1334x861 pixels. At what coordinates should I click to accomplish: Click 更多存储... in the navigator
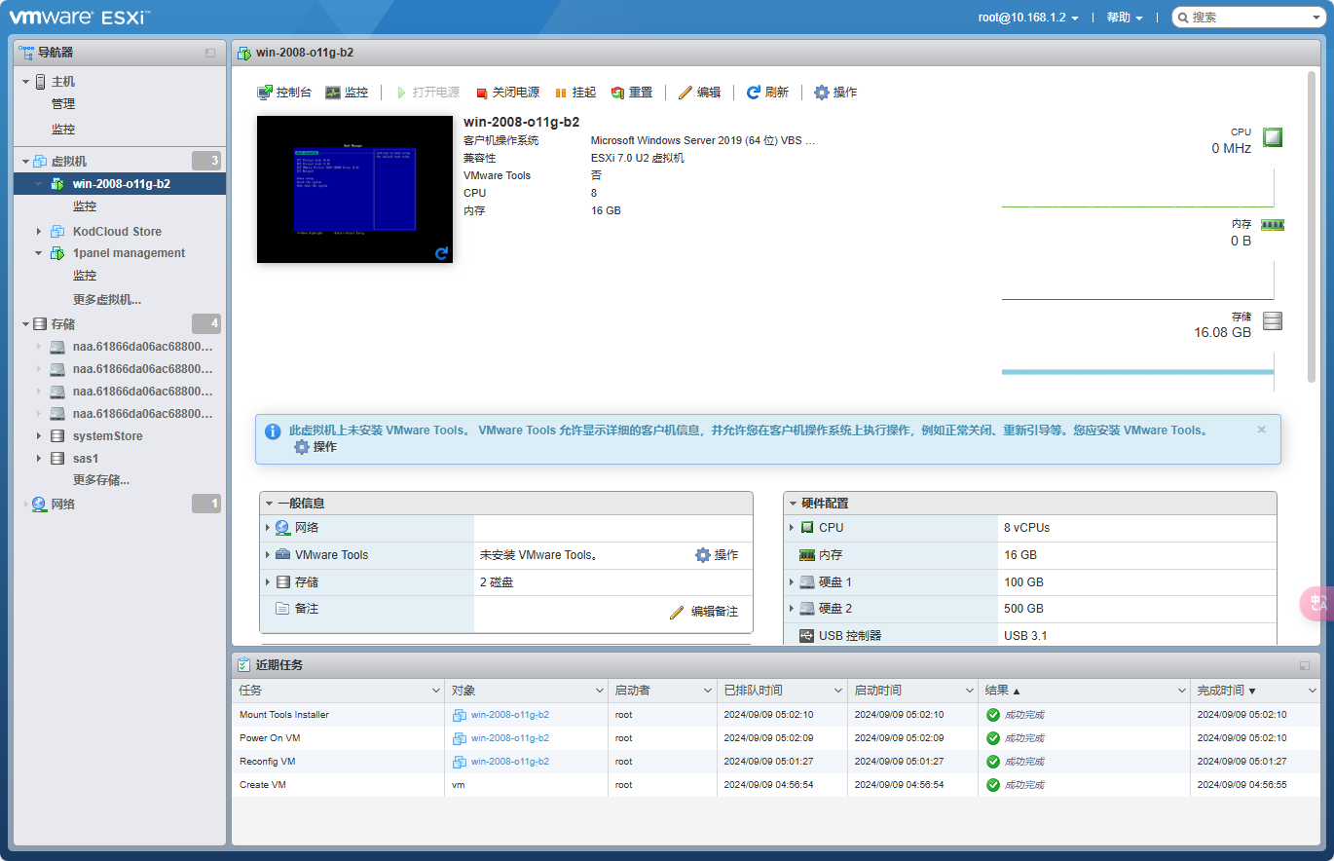pyautogui.click(x=101, y=480)
